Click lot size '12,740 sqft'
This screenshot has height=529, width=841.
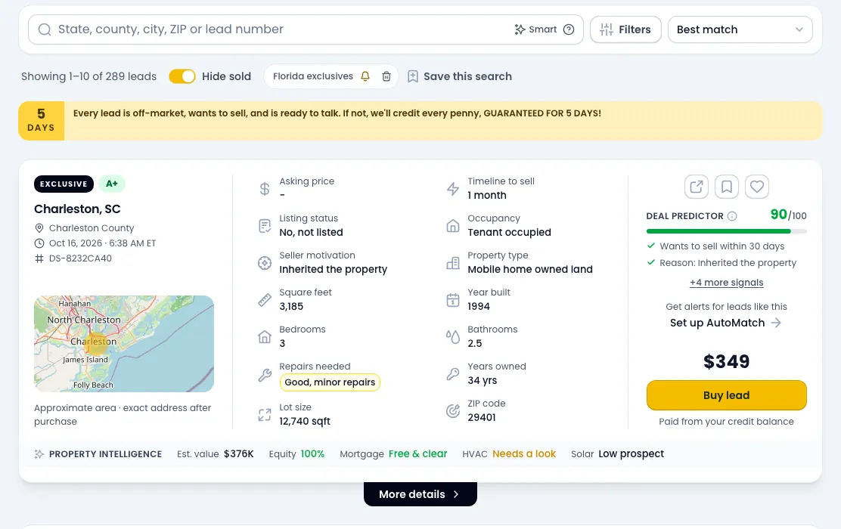(x=305, y=421)
